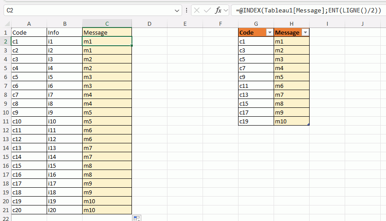Open the Name Box dropdown arrow
This screenshot has height=221, width=386.
(x=177, y=10)
